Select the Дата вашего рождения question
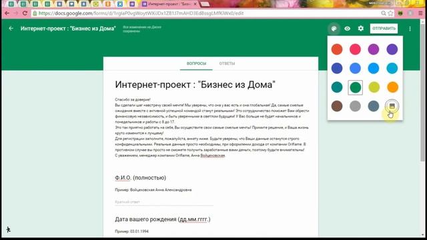Image resolution: width=427 pixels, height=240 pixels. coord(163,219)
